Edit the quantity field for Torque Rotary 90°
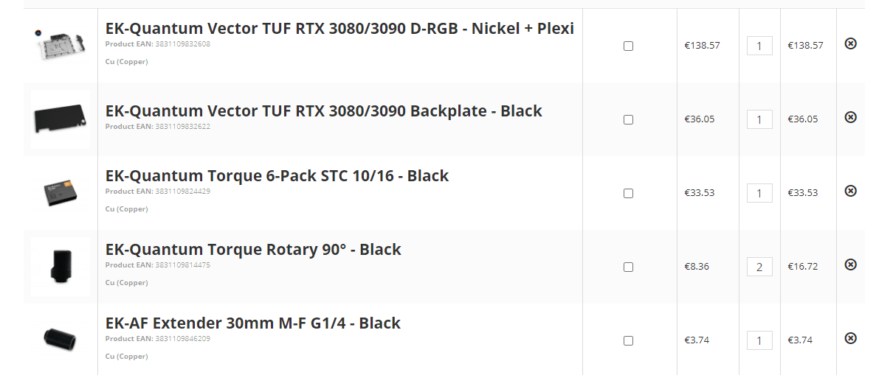Screen dimensions: 876x375 759,267
